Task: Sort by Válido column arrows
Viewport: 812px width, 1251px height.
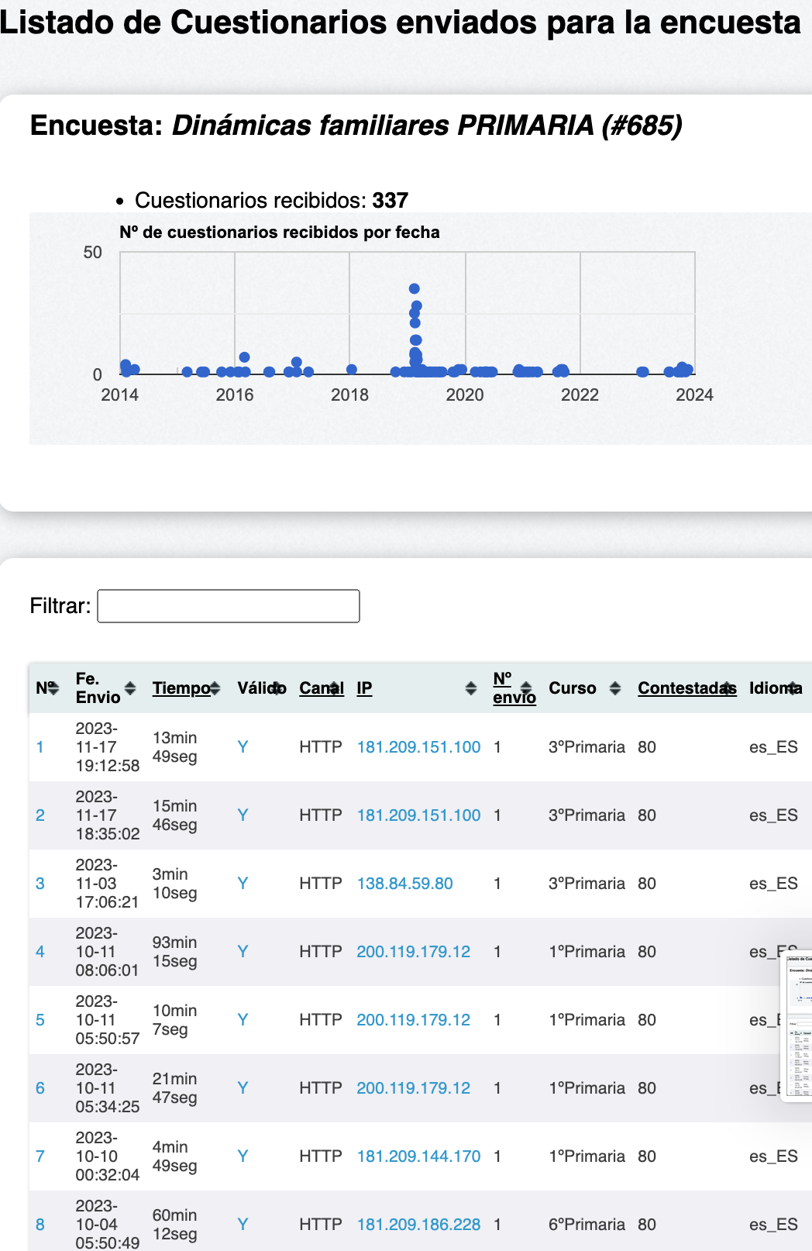Action: [277, 688]
